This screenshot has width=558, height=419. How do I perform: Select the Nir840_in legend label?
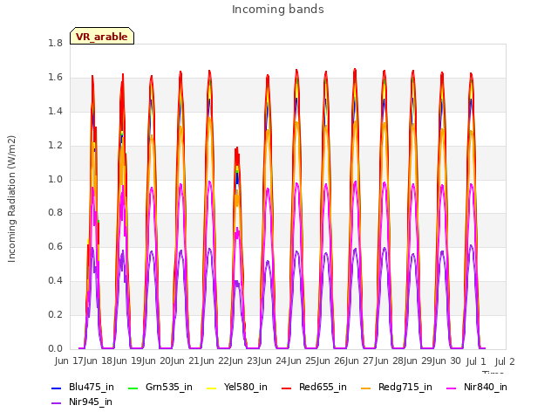coord(486,388)
